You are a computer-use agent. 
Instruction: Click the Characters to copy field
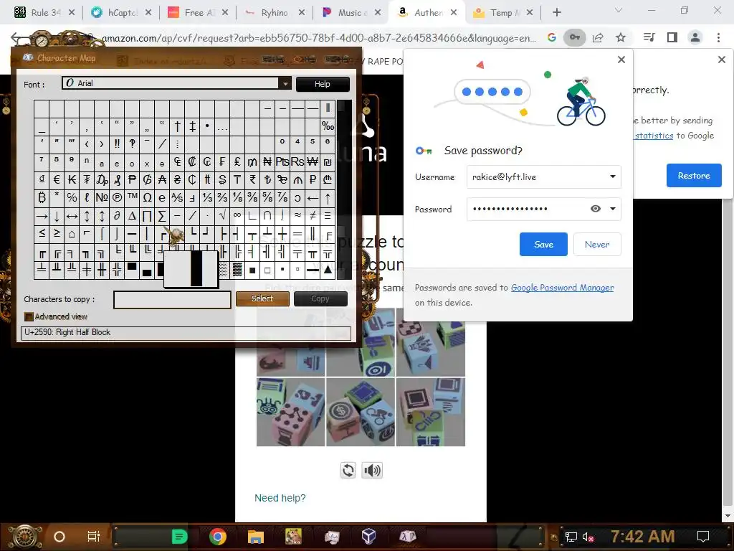point(172,300)
